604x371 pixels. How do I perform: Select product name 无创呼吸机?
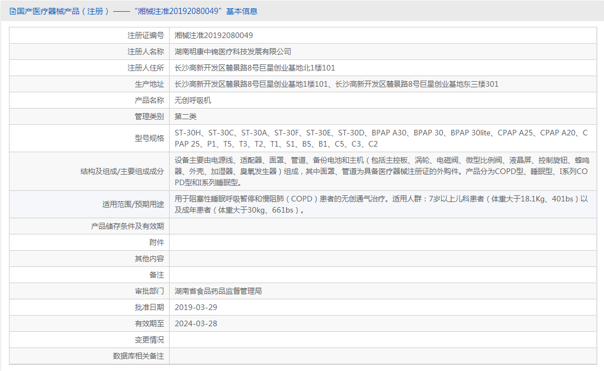coord(193,100)
